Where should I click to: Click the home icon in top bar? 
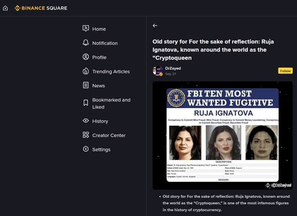5,8
